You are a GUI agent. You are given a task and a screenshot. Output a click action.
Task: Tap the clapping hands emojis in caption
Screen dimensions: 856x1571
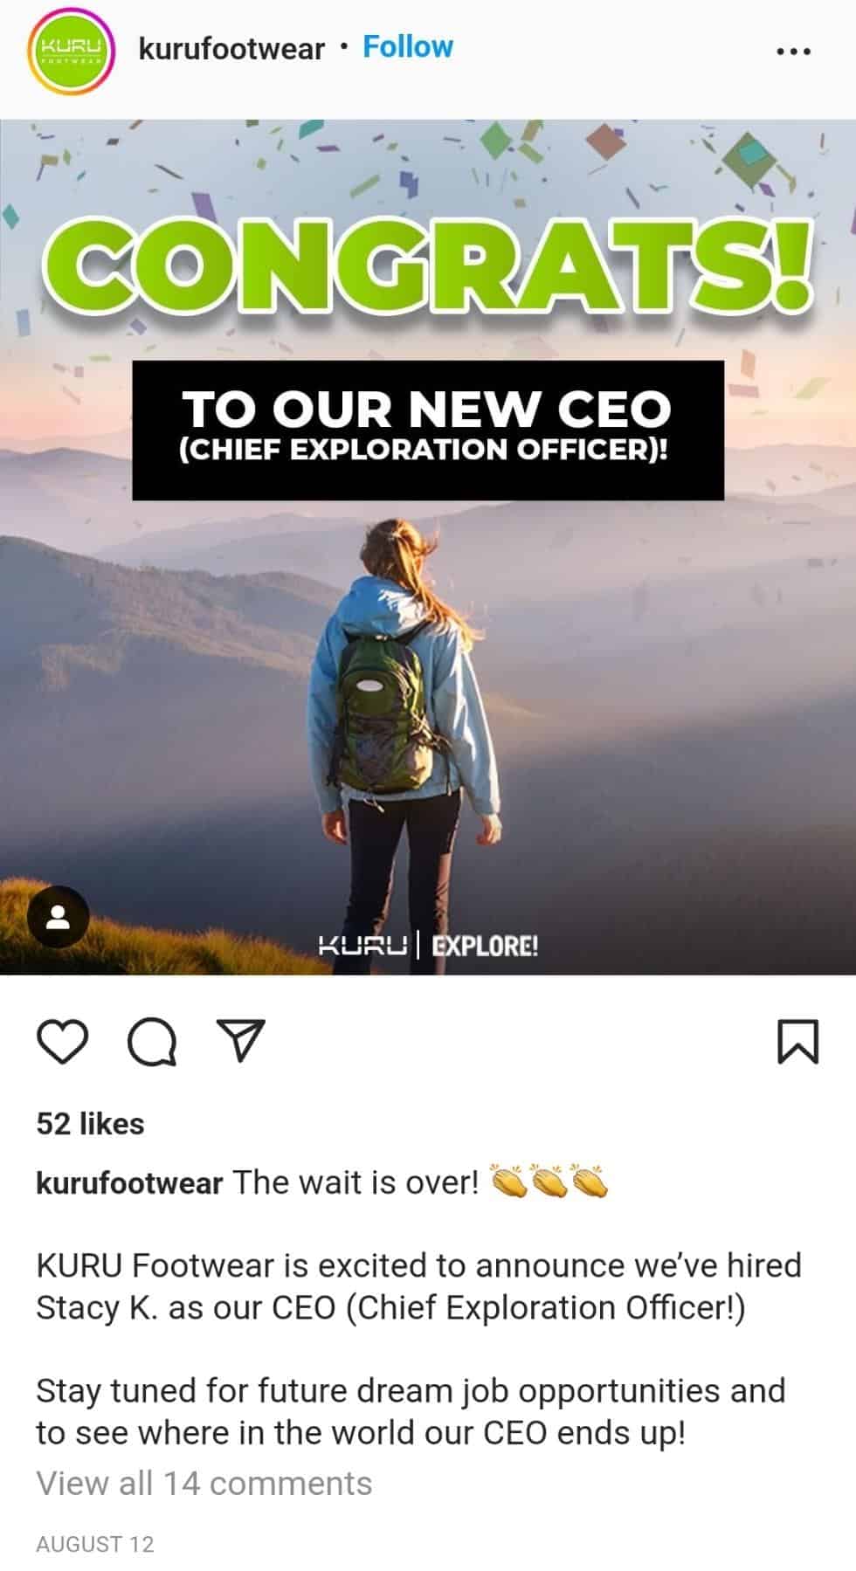pos(549,1182)
